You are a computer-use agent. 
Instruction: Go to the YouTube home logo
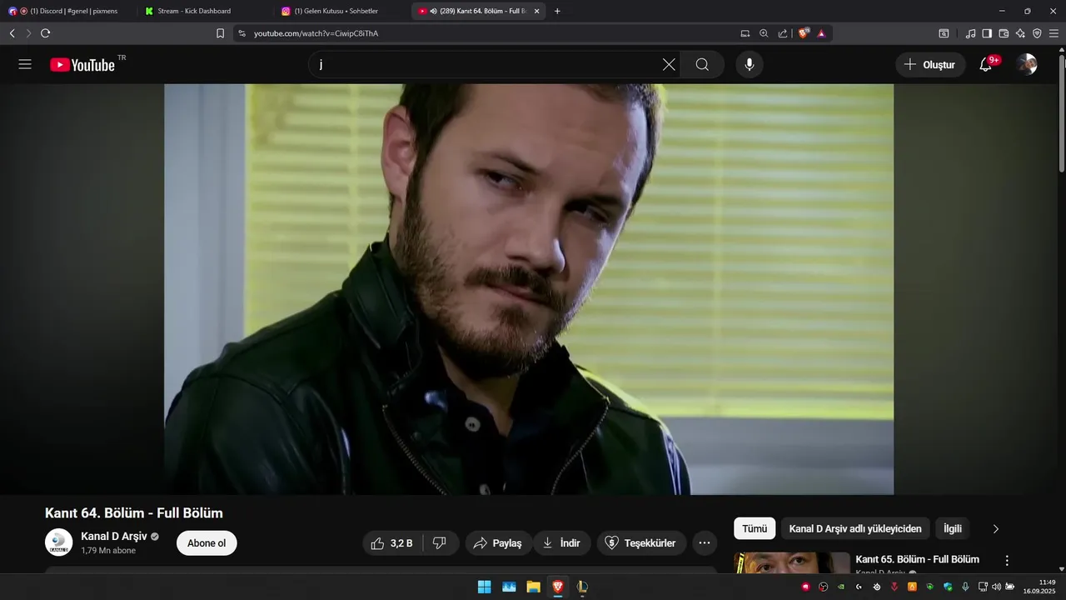82,65
